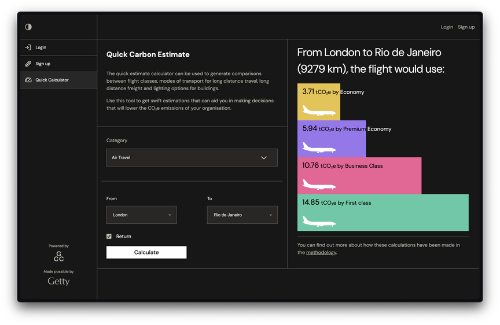Click the GCC logo in sidebar

click(58, 257)
